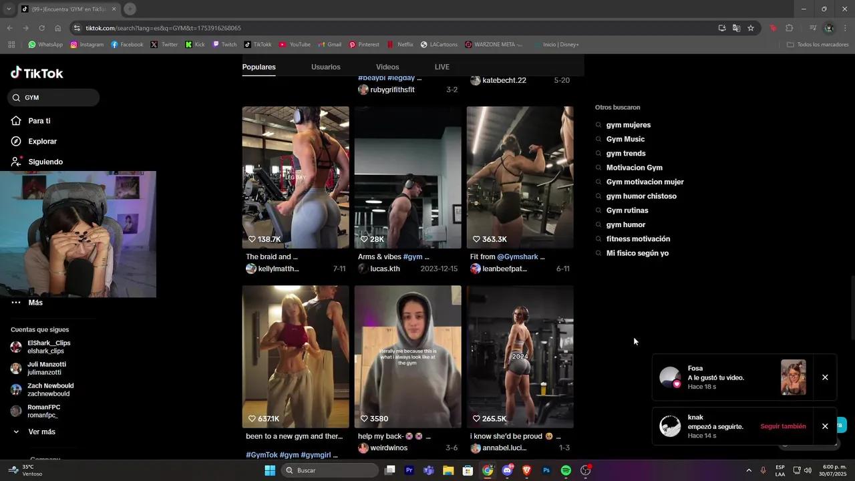Screen dimensions: 855x481
Task: Open a new browser tab
Action: [x=130, y=9]
